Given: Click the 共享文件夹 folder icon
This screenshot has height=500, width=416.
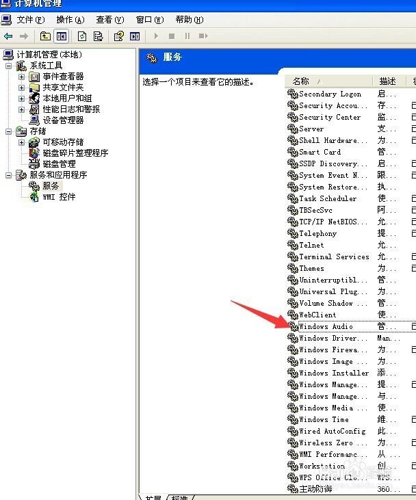Looking at the screenshot, I should click(34, 88).
